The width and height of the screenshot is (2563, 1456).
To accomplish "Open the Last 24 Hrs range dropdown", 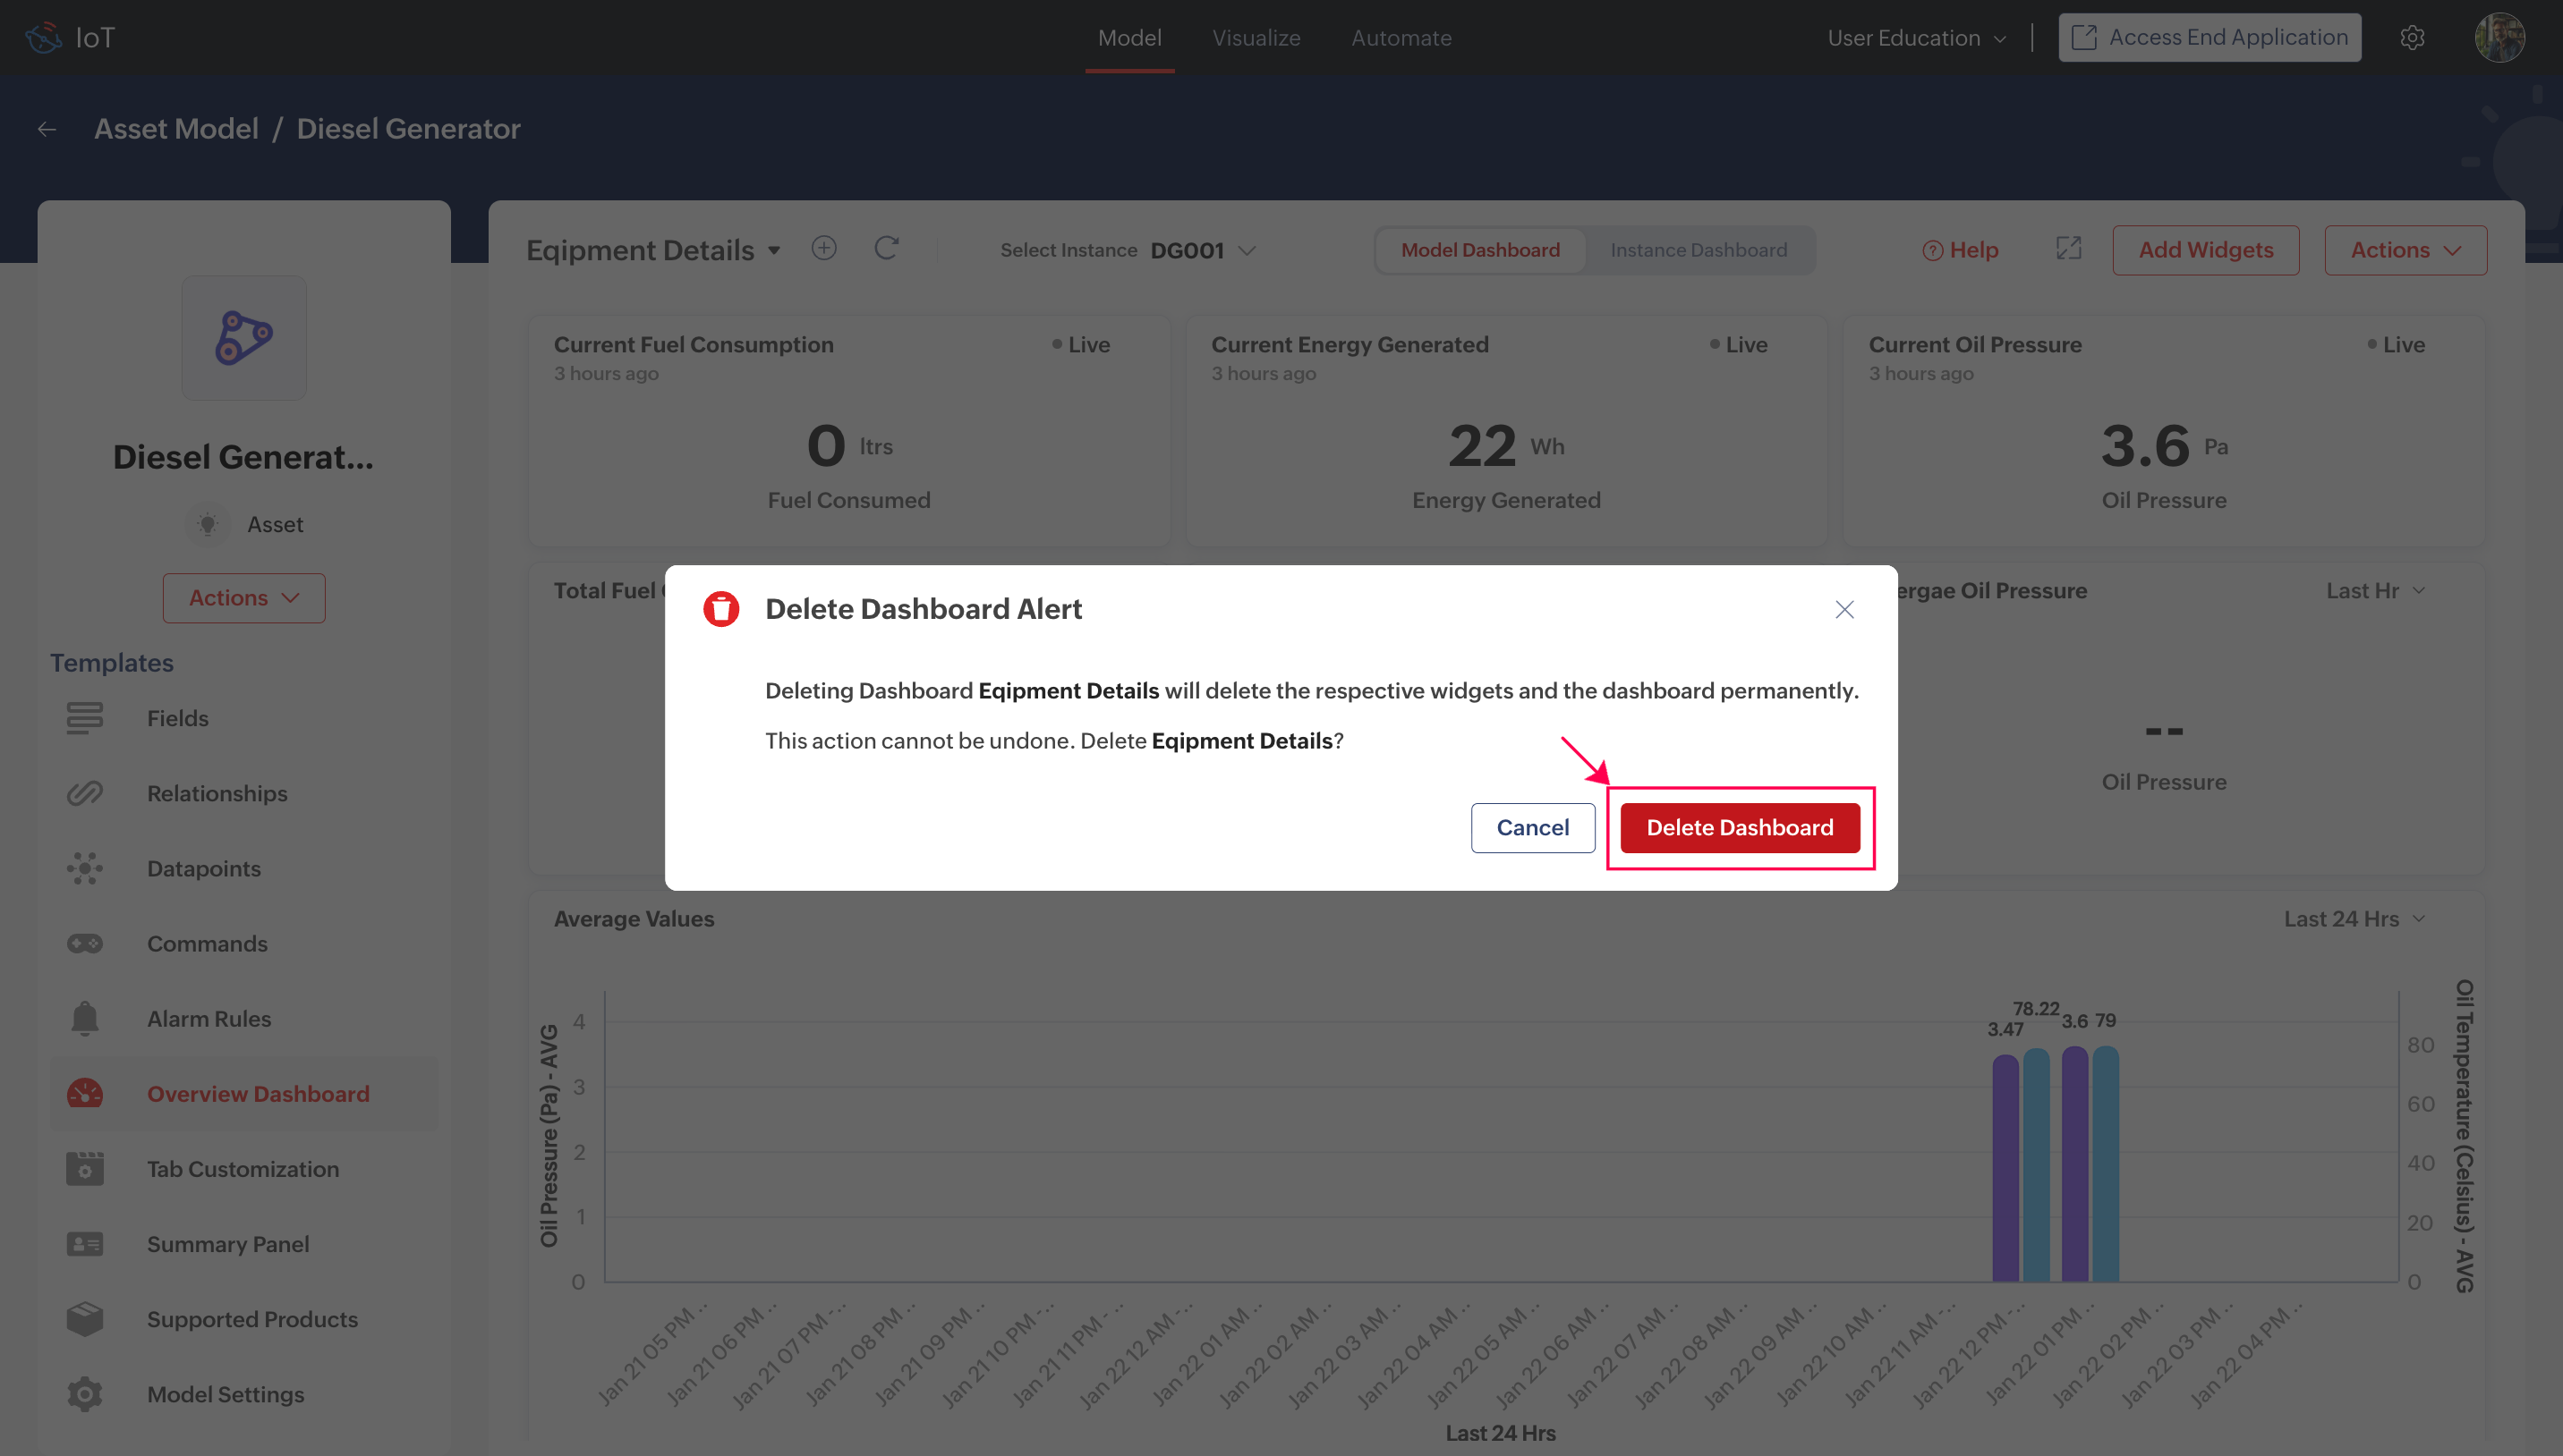I will [x=2353, y=918].
